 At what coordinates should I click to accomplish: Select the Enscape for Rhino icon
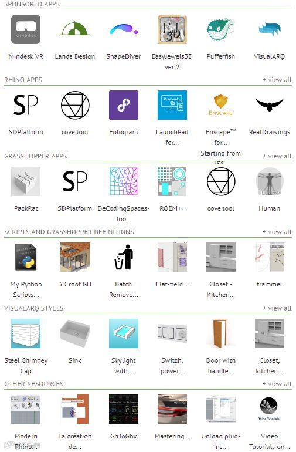pyautogui.click(x=220, y=105)
